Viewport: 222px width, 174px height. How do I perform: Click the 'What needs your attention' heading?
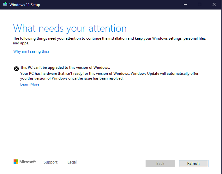pyautogui.click(x=70, y=29)
